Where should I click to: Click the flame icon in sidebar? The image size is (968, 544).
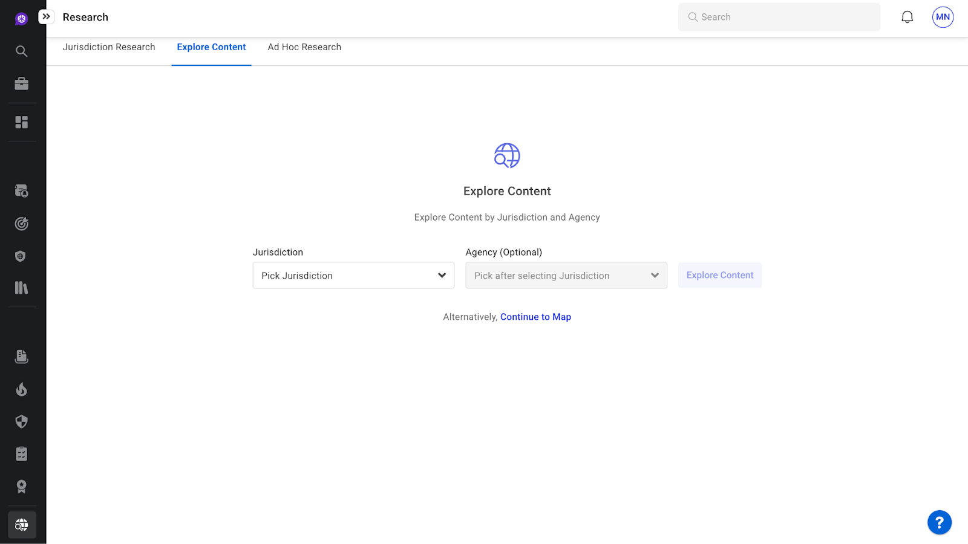21,389
